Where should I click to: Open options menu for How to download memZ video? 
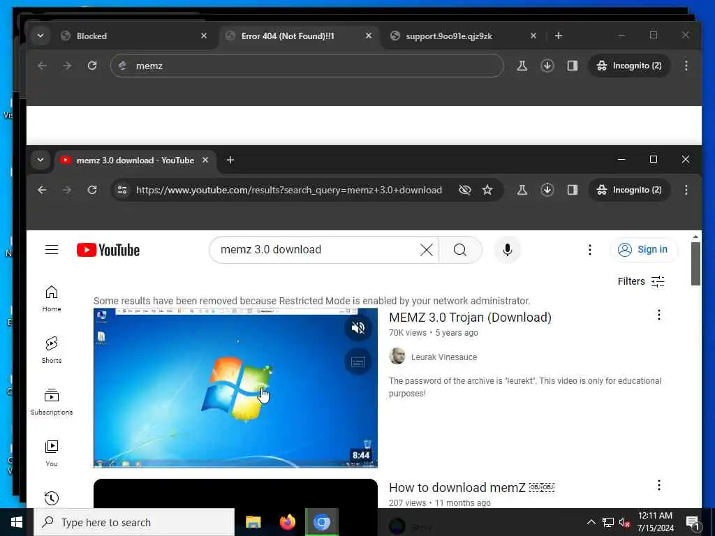(659, 485)
